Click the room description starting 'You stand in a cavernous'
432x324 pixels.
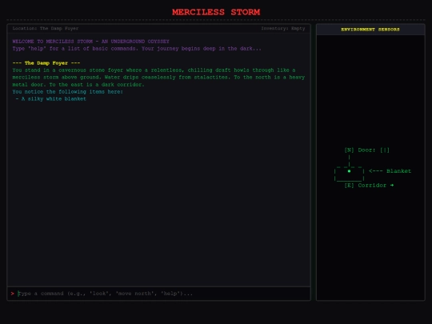[158, 77]
